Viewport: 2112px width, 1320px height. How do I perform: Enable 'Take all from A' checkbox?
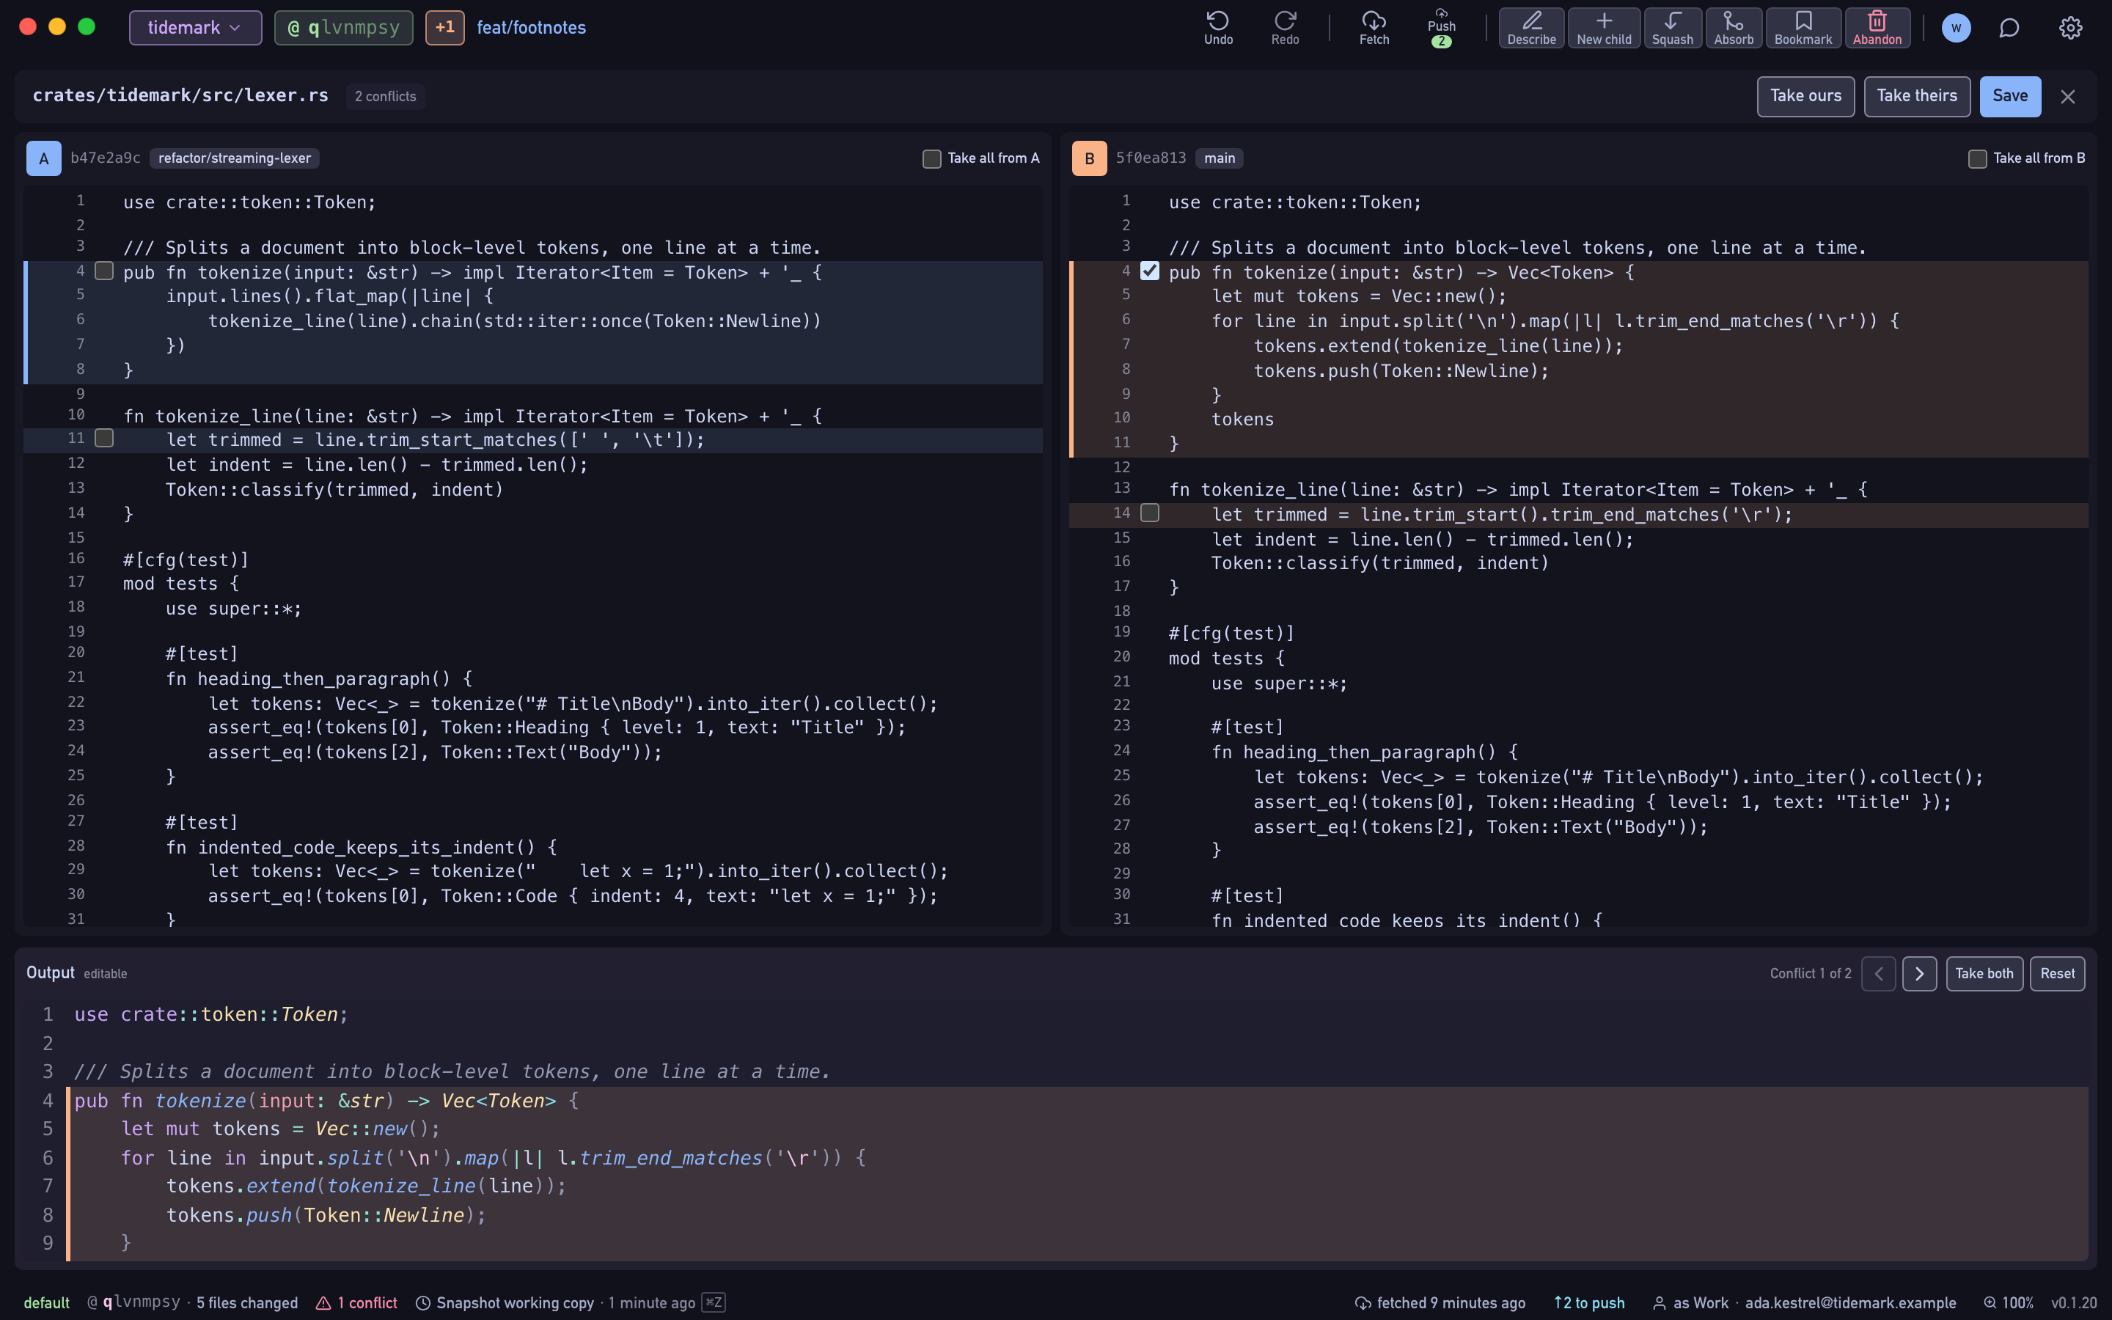click(x=932, y=159)
